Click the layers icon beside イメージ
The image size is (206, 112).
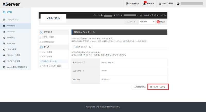(4, 32)
